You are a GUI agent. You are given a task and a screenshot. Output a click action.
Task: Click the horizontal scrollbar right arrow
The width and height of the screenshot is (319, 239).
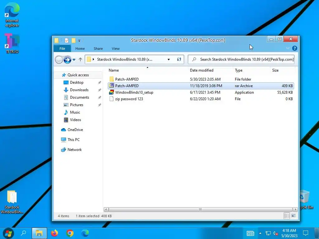pos(295,209)
